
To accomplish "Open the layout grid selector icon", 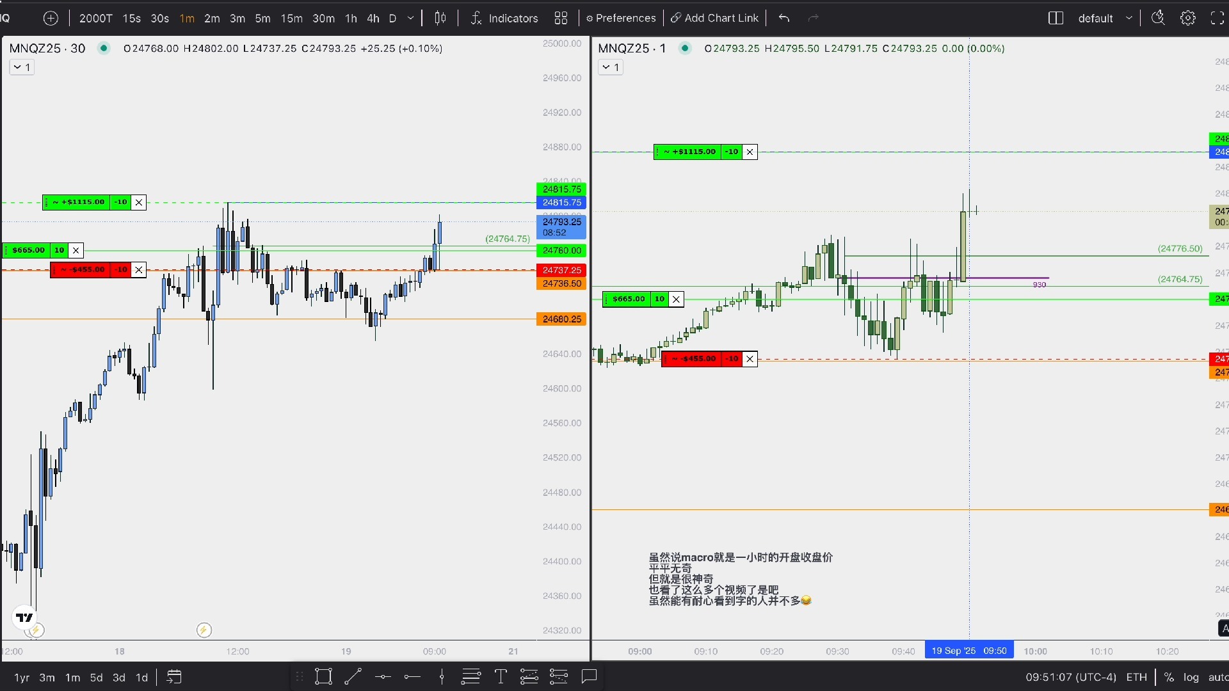I will click(561, 18).
